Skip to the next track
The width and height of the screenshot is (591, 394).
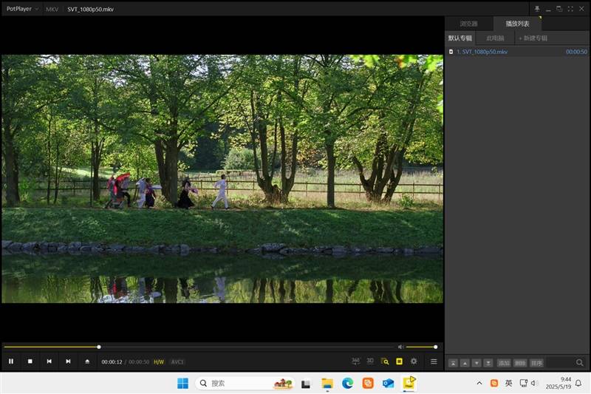(x=68, y=361)
